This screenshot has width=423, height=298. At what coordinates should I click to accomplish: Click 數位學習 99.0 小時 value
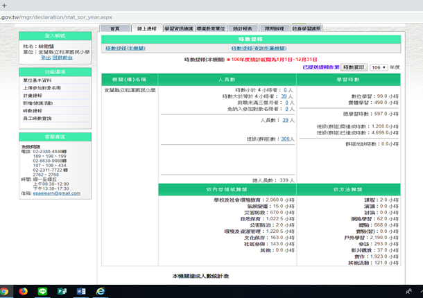375,96
